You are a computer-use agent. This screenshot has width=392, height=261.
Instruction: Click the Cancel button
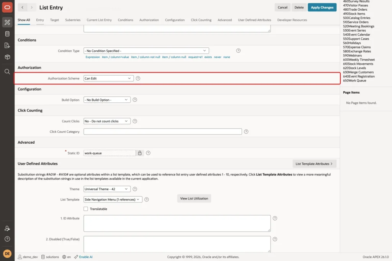click(x=283, y=8)
